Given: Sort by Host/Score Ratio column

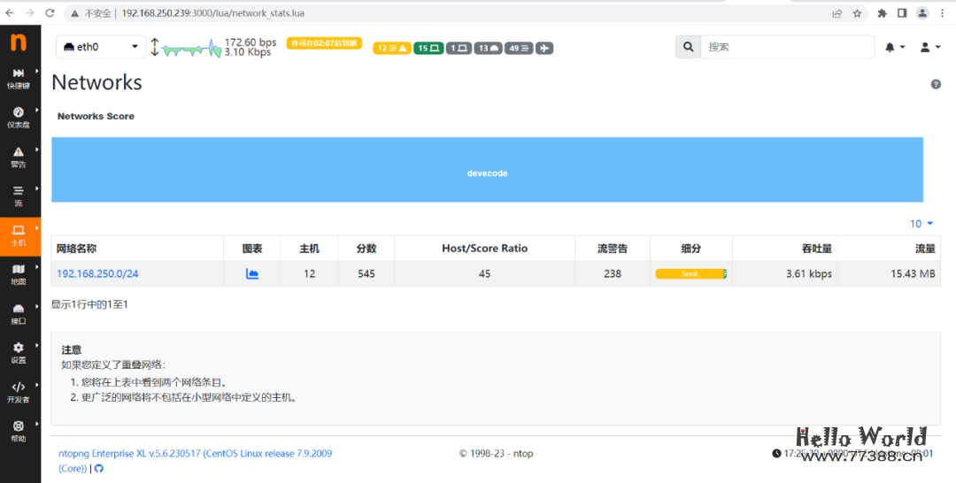Looking at the screenshot, I should click(485, 249).
